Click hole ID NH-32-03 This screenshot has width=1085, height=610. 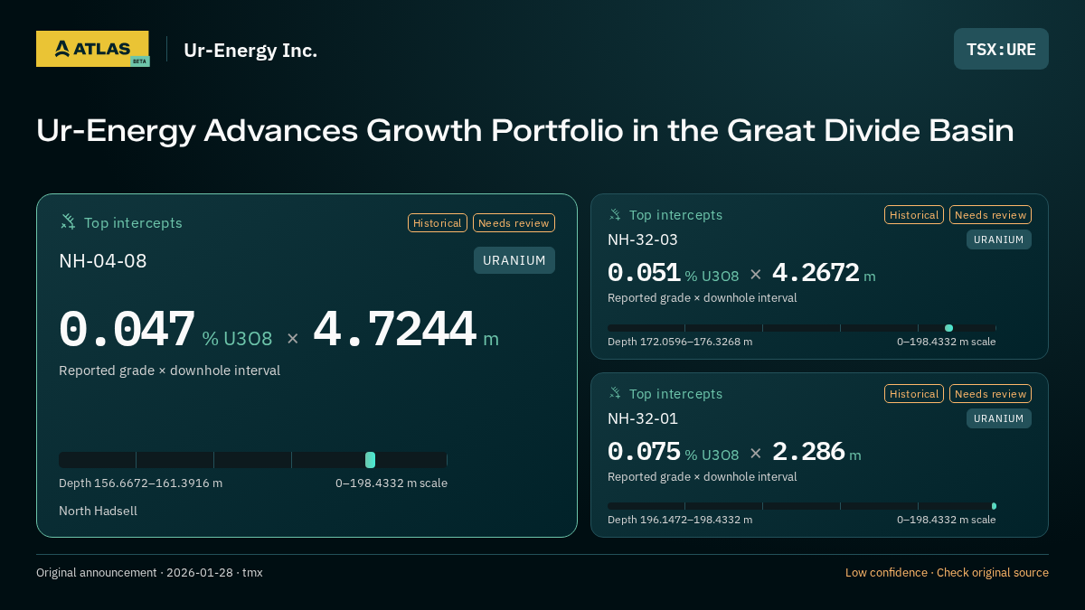[x=643, y=239]
